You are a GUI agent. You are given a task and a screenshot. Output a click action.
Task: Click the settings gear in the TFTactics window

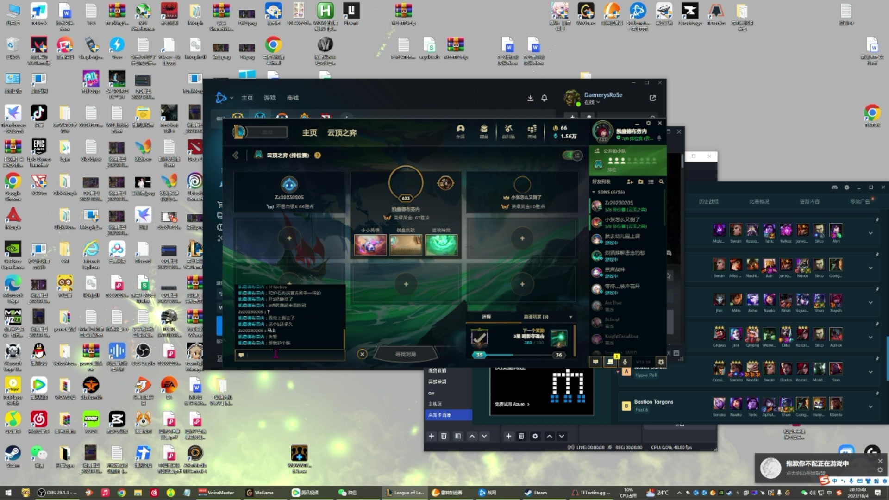pos(847,187)
